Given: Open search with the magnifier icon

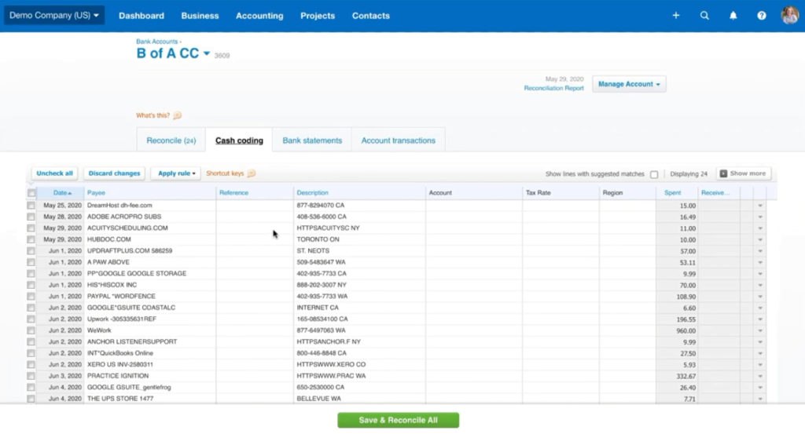Looking at the screenshot, I should [x=704, y=16].
